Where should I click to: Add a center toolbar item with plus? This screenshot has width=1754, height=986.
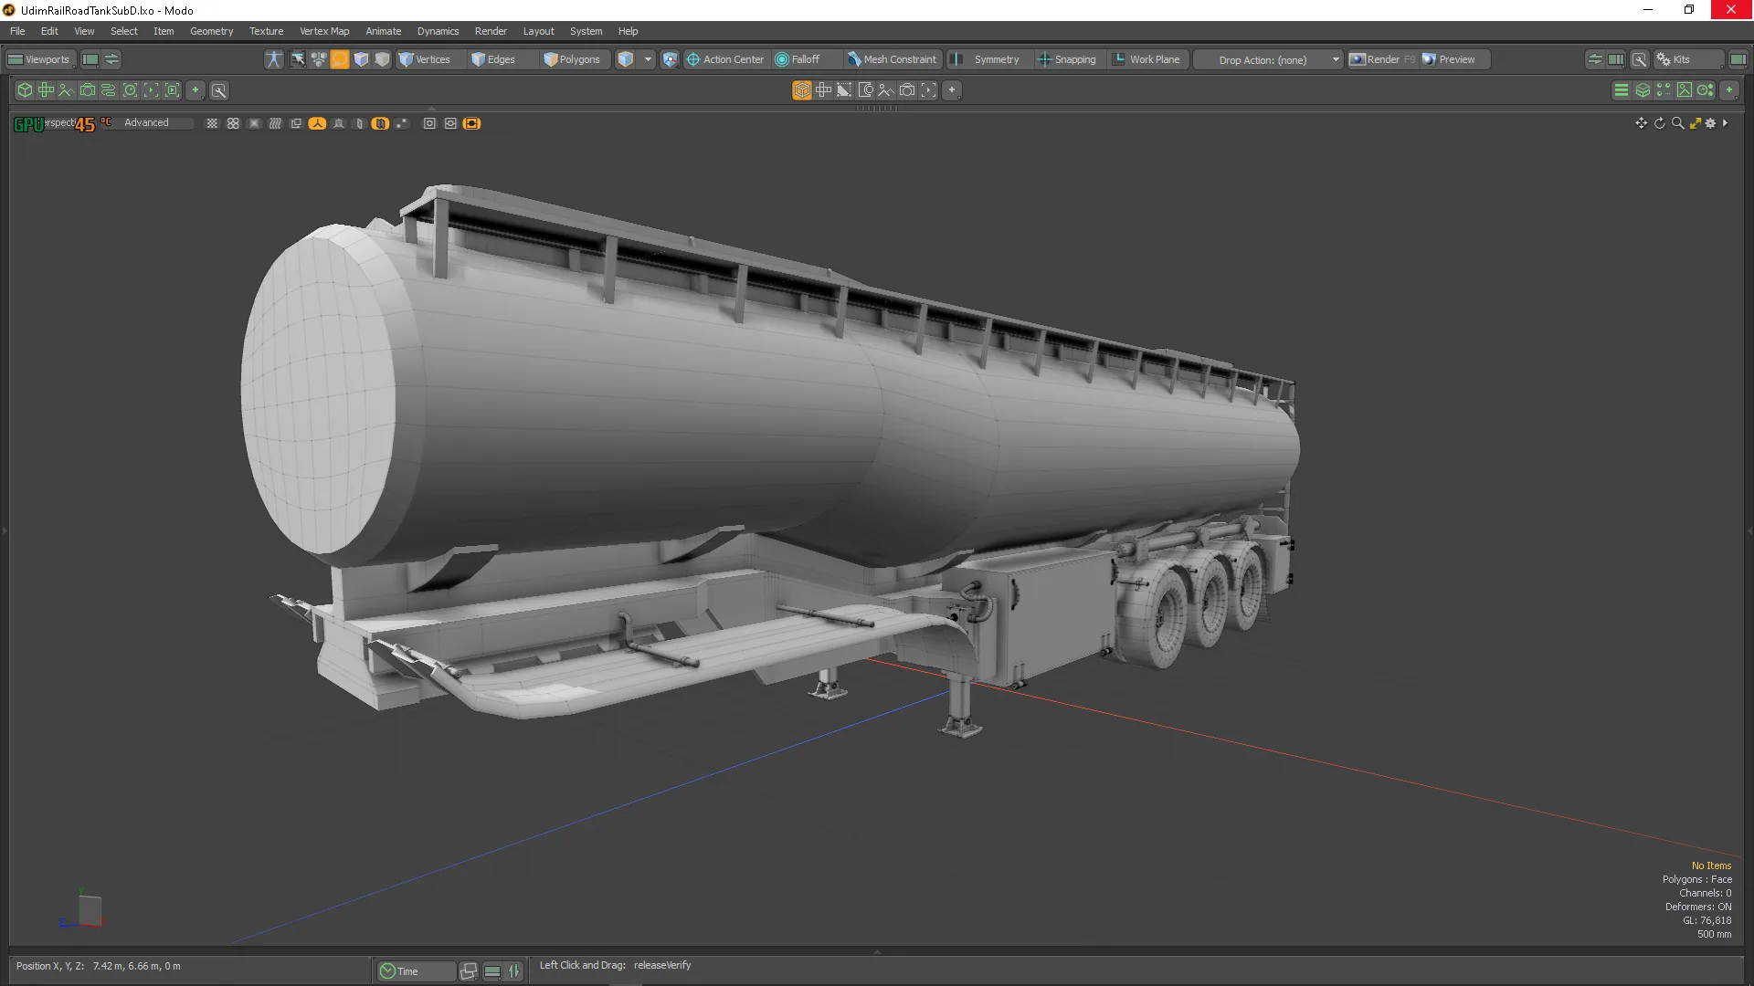(952, 90)
